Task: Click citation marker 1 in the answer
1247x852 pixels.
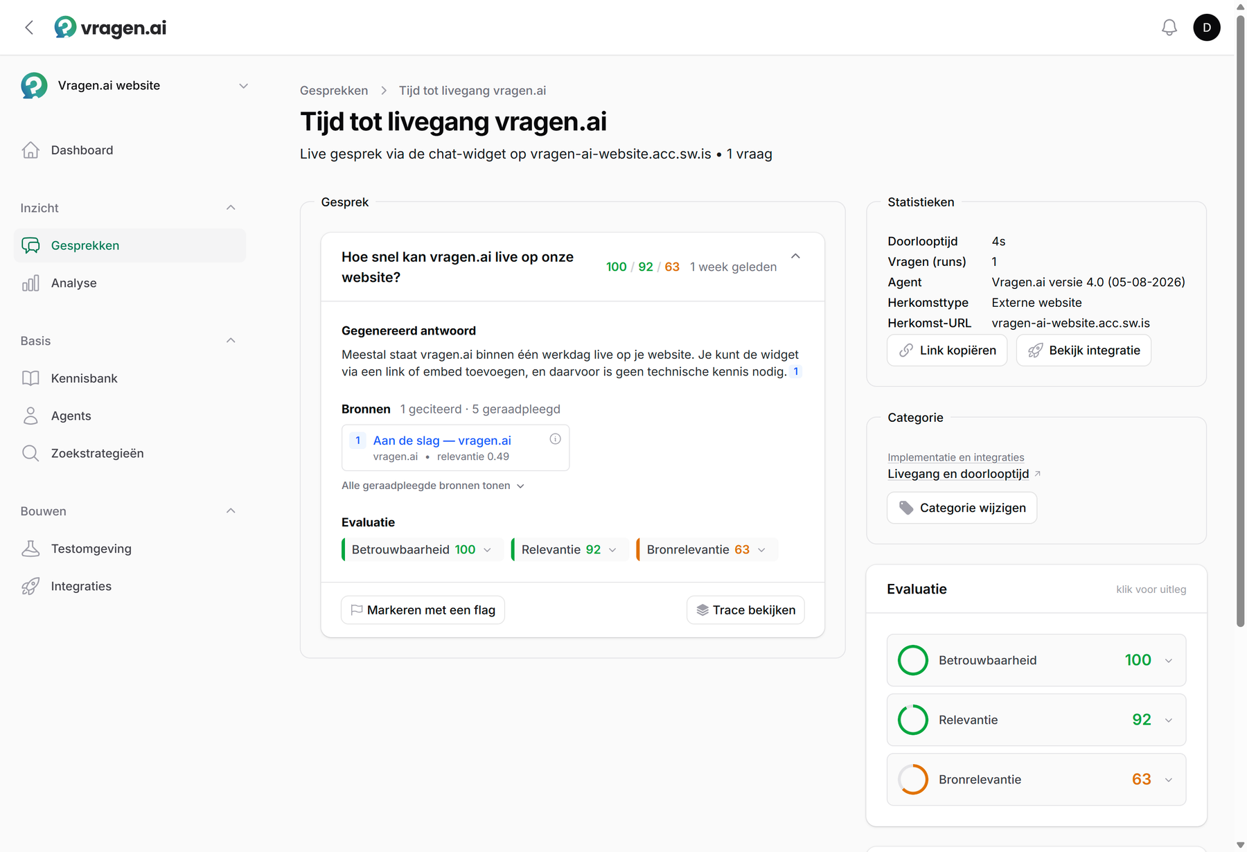Action: tap(796, 372)
